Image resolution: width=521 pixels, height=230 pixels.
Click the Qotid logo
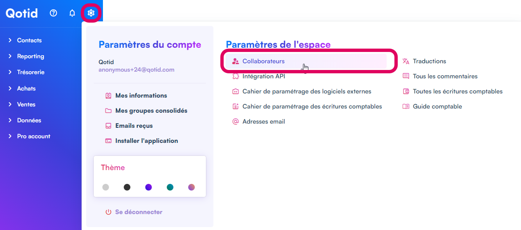point(22,13)
